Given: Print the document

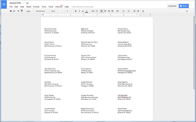Looking at the screenshot, I should click(x=11, y=11).
